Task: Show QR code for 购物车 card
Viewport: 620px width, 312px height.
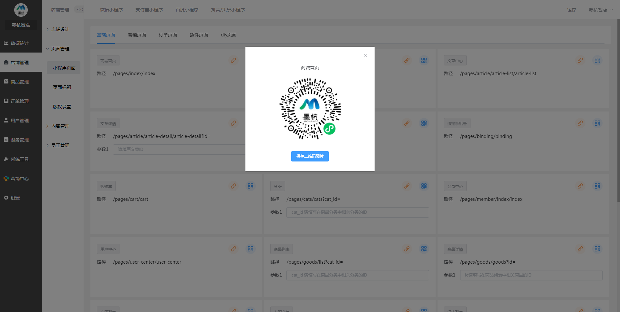Action: point(251,186)
